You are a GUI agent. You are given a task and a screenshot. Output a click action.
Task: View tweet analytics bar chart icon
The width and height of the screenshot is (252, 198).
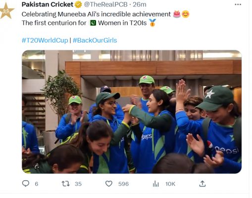pyautogui.click(x=156, y=184)
